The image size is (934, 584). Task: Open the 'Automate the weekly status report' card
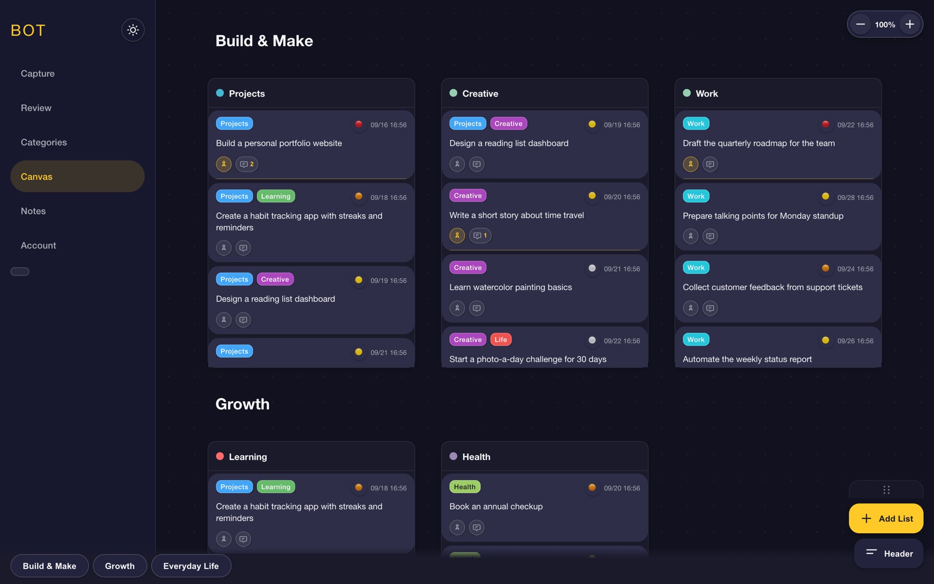click(x=778, y=347)
